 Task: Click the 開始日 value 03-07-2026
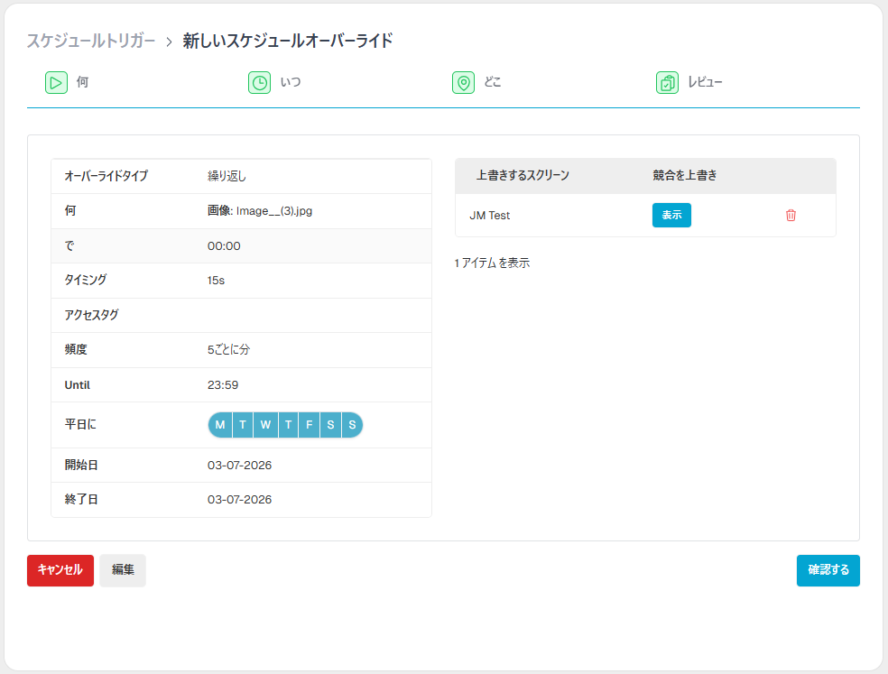[239, 466]
